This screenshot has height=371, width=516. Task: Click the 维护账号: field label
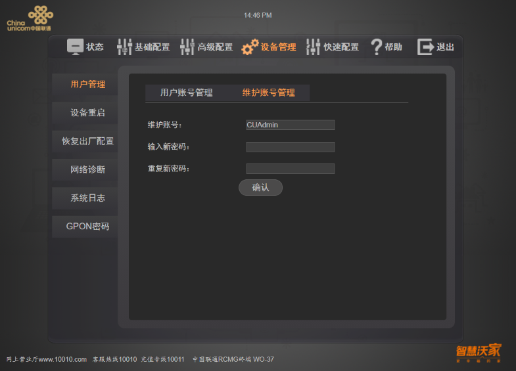[164, 125]
